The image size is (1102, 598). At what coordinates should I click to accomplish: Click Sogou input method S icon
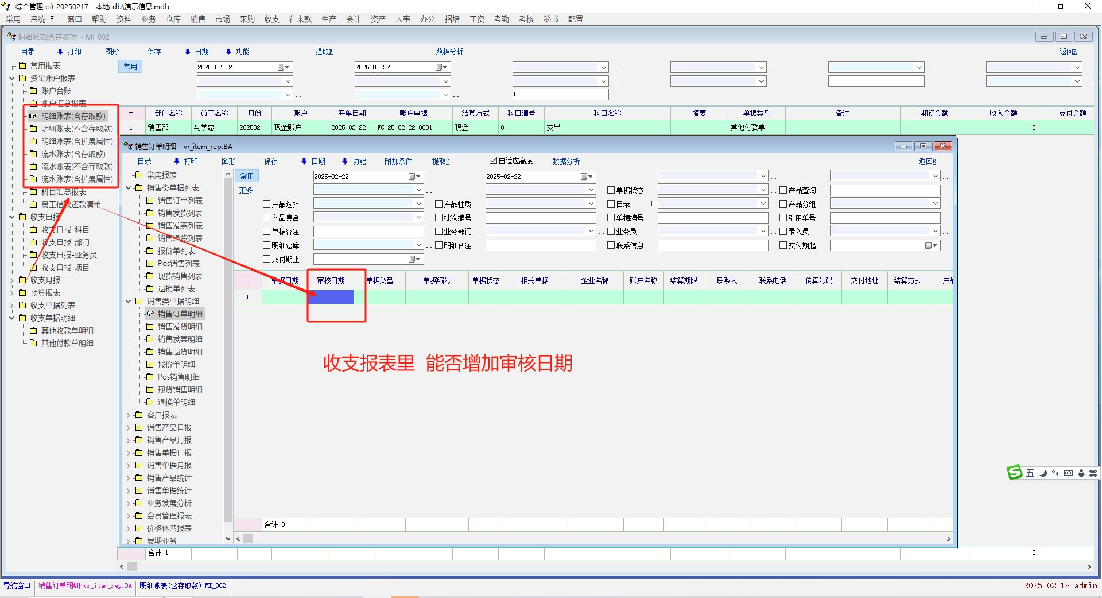[x=1014, y=472]
